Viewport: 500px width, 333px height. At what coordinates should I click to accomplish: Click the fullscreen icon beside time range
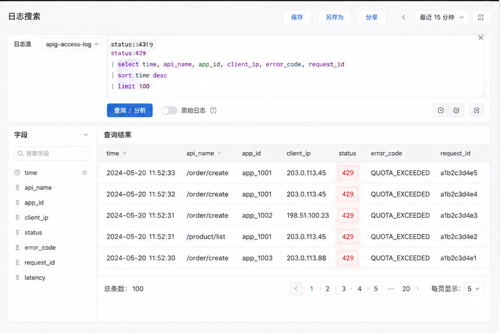pos(480,17)
